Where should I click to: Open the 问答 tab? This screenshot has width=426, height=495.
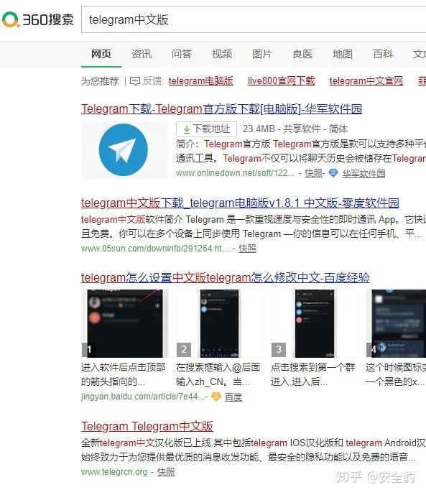pyautogui.click(x=182, y=54)
